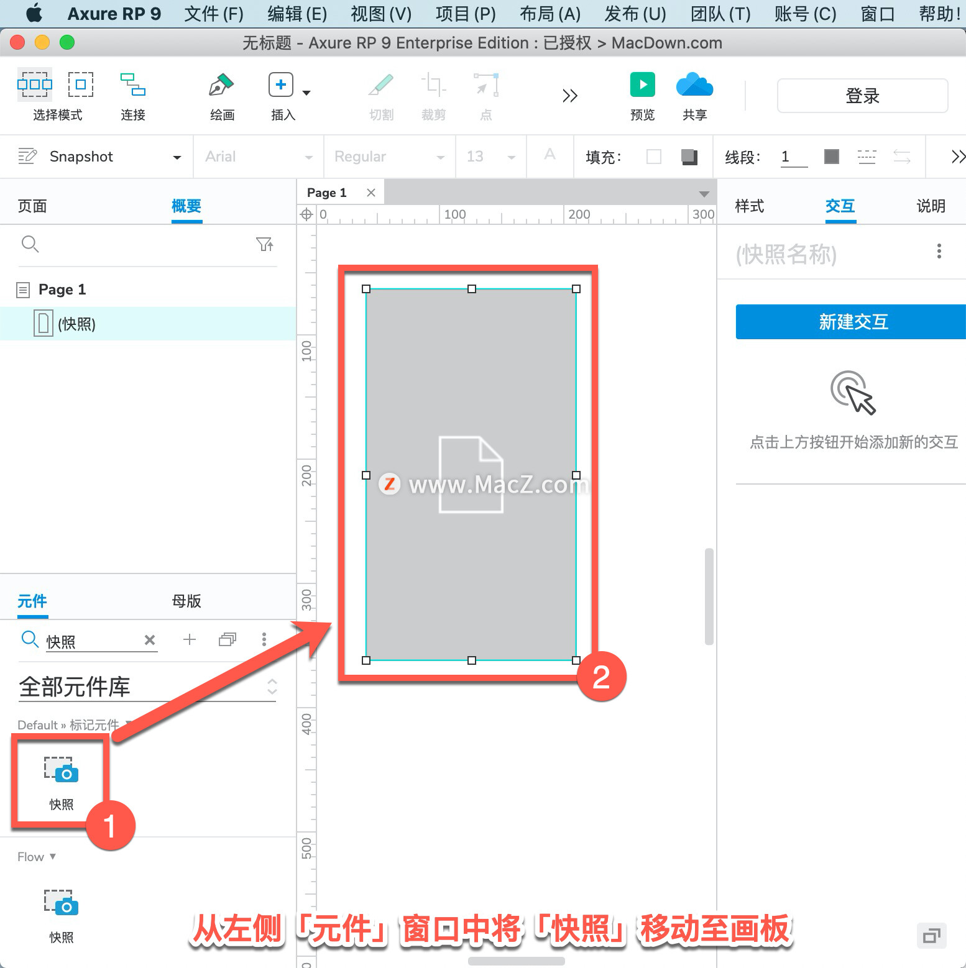Click the outline search magnifier icon
Viewport: 966px width, 968px height.
[30, 244]
